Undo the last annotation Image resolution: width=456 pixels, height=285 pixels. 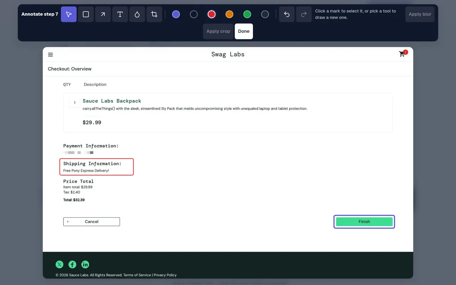pyautogui.click(x=287, y=14)
